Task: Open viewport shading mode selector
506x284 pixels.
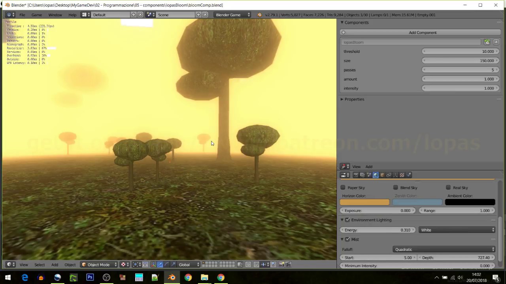Action: 125,265
